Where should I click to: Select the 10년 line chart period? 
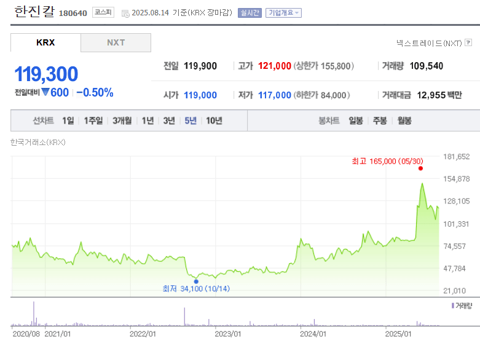[214, 120]
